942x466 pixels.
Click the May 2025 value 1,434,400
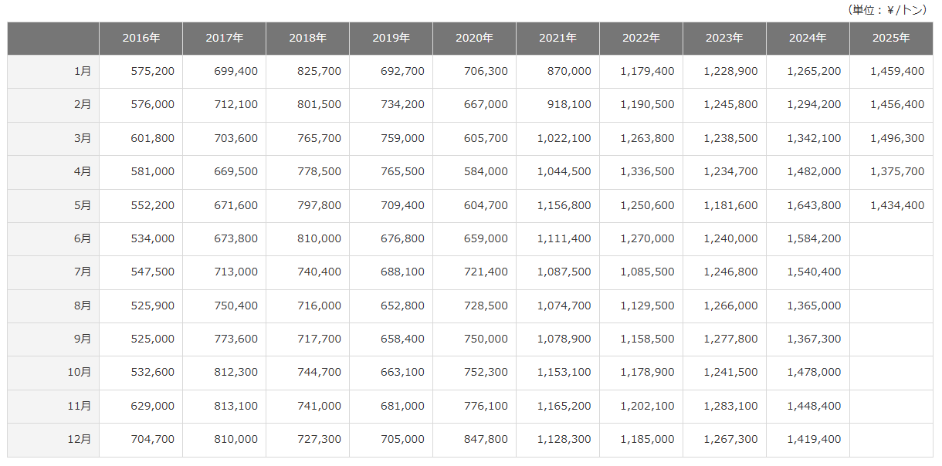(x=896, y=205)
